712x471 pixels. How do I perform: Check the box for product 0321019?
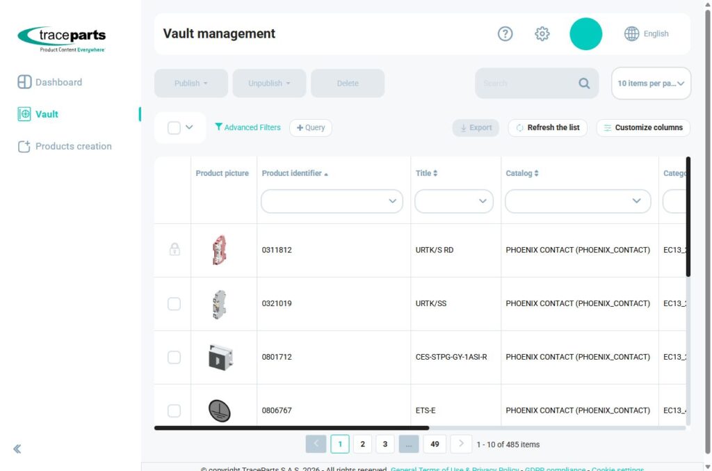click(174, 303)
